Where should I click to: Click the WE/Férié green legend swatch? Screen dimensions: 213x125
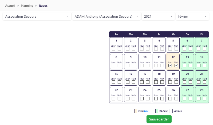click(x=157, y=111)
